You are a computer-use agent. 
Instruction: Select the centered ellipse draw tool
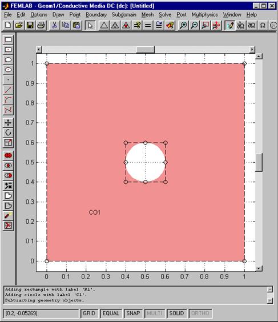pos(8,70)
